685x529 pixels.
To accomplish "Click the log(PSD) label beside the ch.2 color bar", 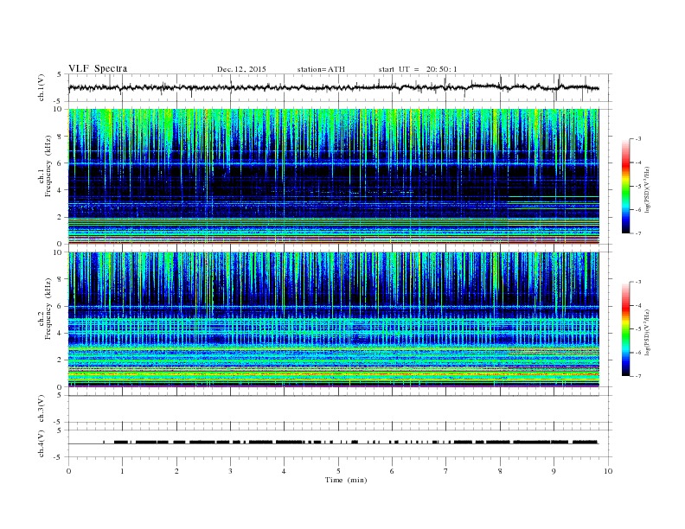I will (647, 331).
